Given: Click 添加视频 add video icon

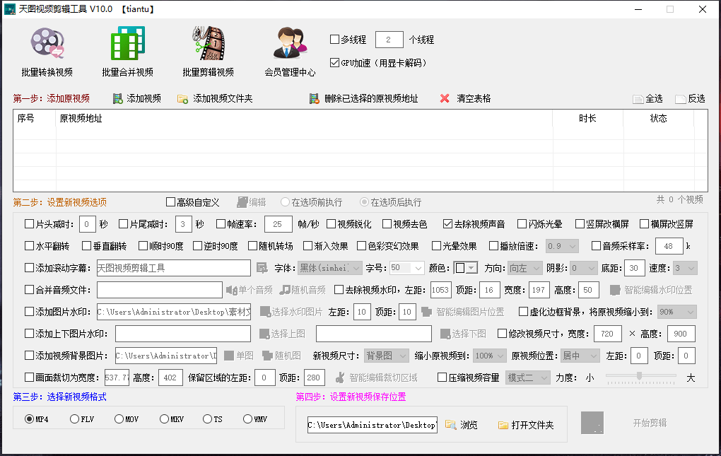Looking at the screenshot, I should 118,98.
